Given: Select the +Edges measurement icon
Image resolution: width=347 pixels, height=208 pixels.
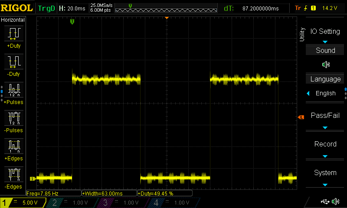Looking at the screenshot, I should pos(14,146).
